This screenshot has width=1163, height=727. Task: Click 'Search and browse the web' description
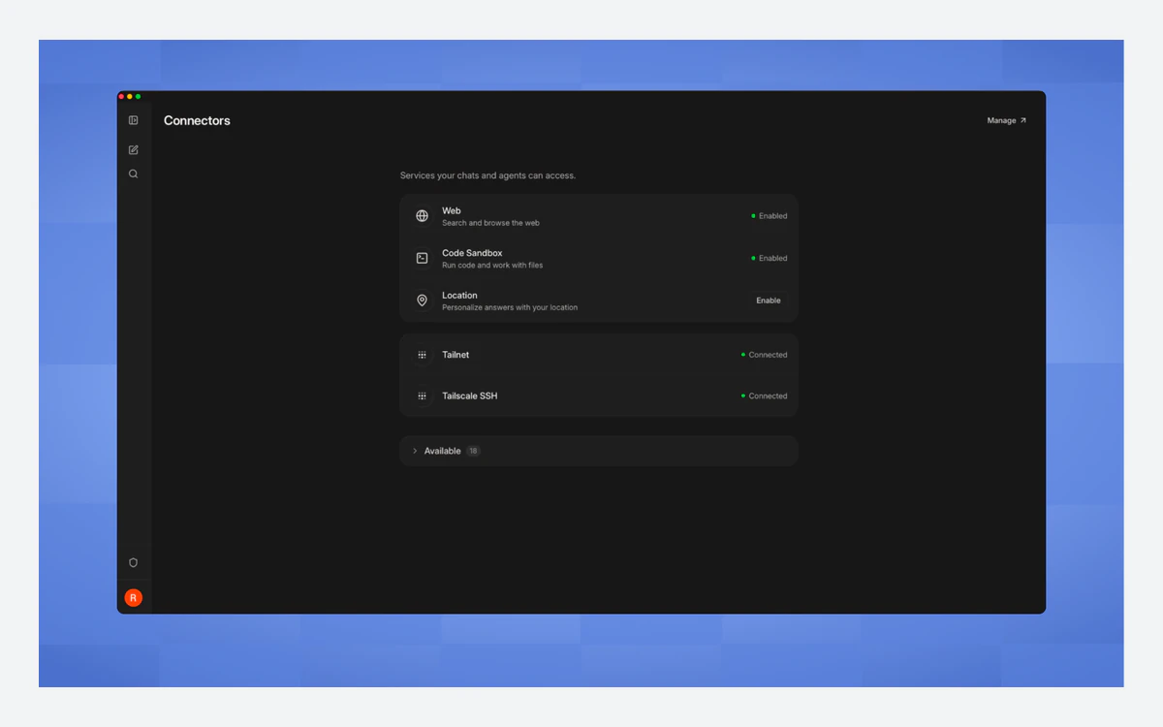pos(490,223)
